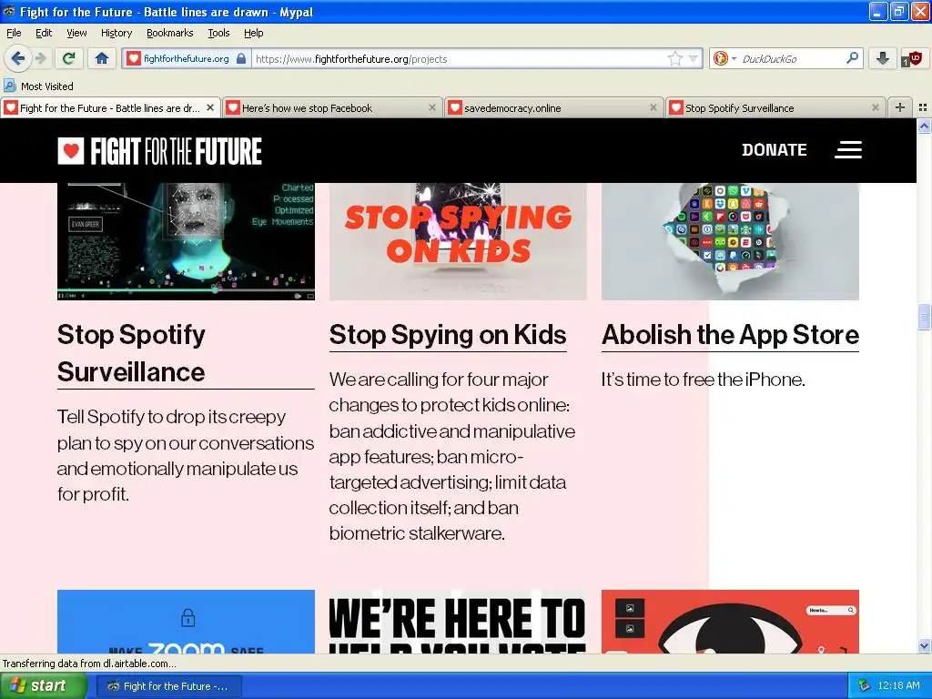Open the hamburger navigation menu
This screenshot has height=699, width=932.
pyautogui.click(x=848, y=150)
